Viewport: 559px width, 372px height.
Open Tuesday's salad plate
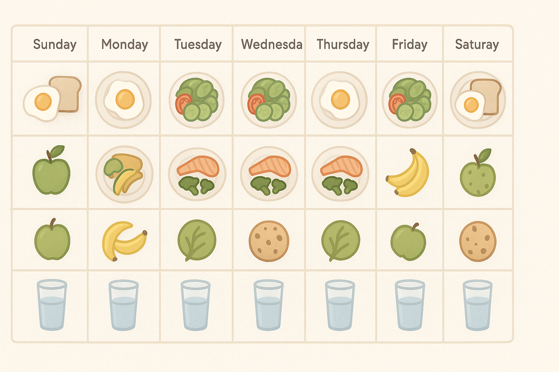point(197,100)
